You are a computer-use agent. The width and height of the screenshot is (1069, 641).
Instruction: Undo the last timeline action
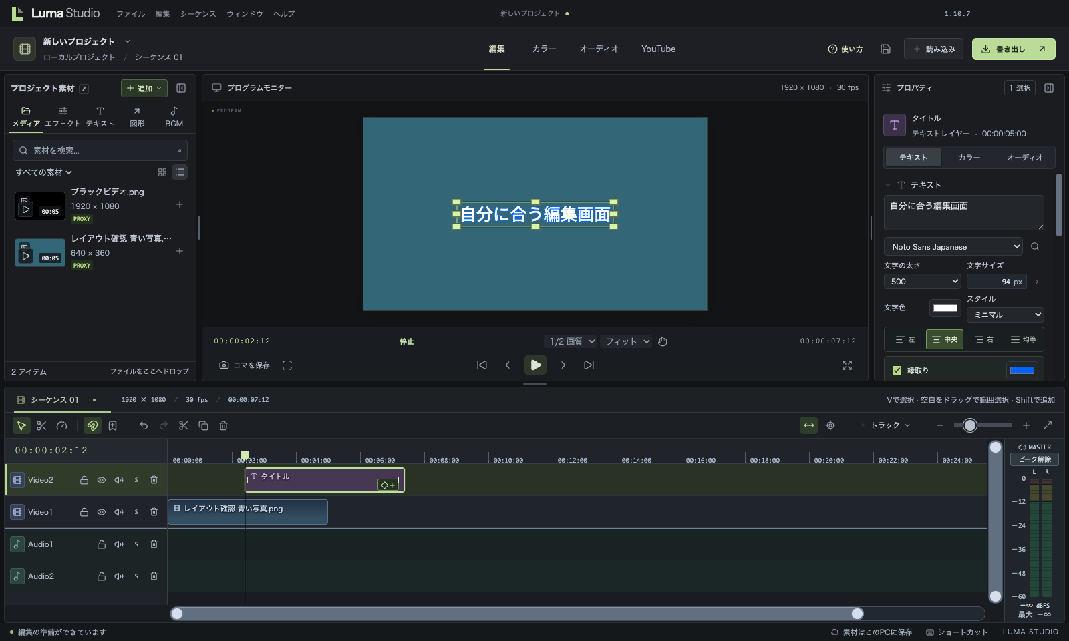tap(144, 425)
